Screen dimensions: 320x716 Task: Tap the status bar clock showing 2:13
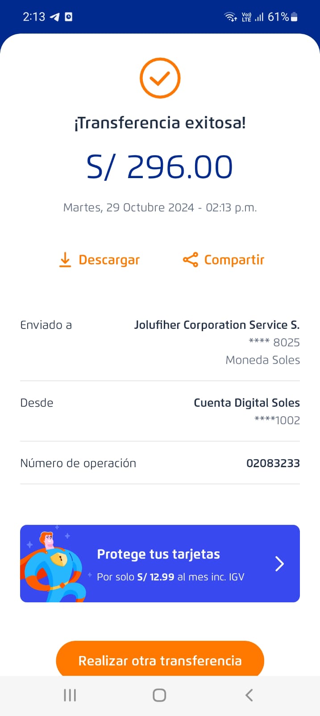(34, 17)
